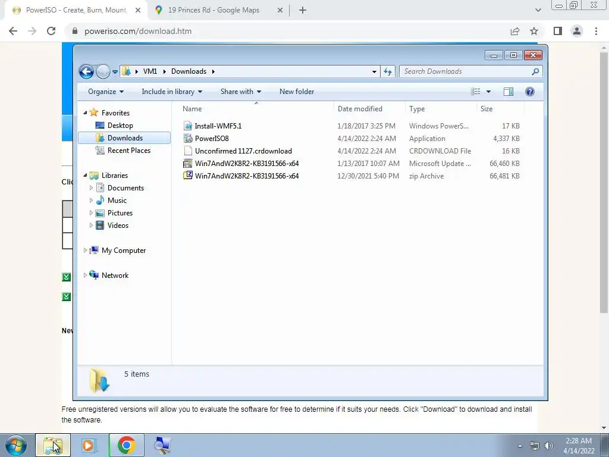Expand the My Computer node

pyautogui.click(x=86, y=251)
